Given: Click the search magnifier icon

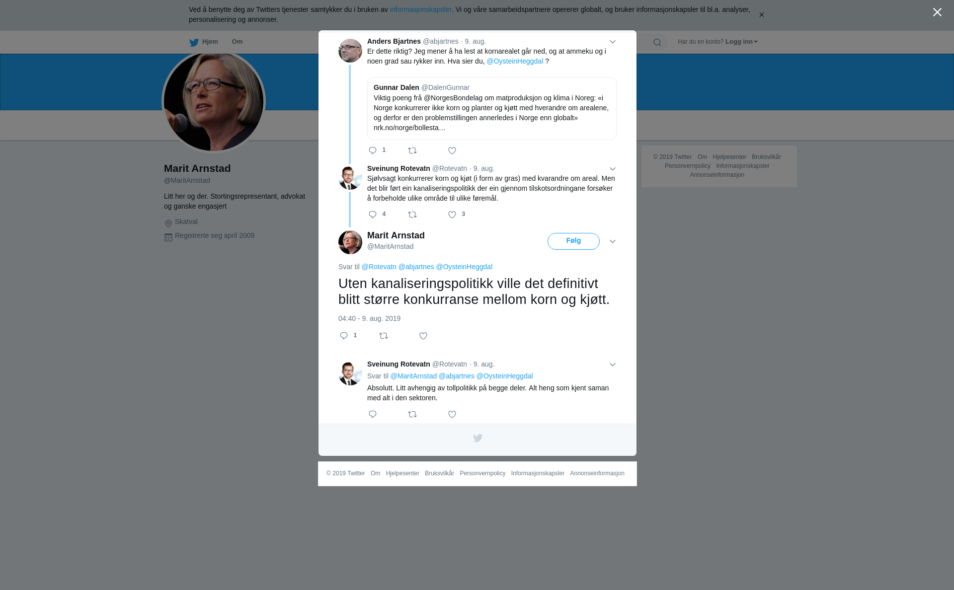Looking at the screenshot, I should [x=657, y=42].
